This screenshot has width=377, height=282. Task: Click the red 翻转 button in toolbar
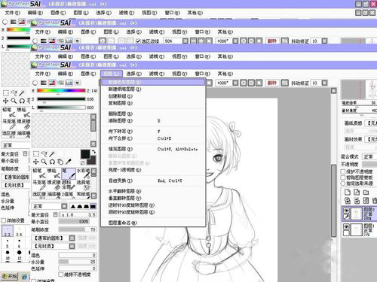pos(272,83)
